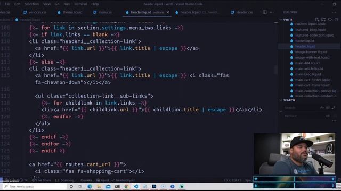Select header.liquid in explorer tree
The height and width of the screenshot is (191, 341).
(x=305, y=46)
